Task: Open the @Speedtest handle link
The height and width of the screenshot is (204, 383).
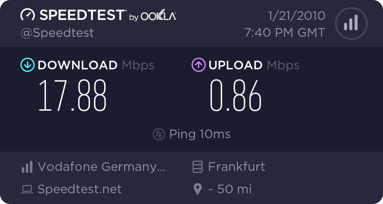Action: pos(57,33)
